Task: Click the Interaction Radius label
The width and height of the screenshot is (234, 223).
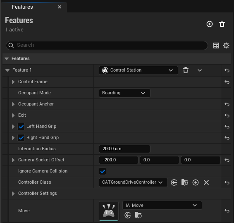Action: [x=37, y=149]
